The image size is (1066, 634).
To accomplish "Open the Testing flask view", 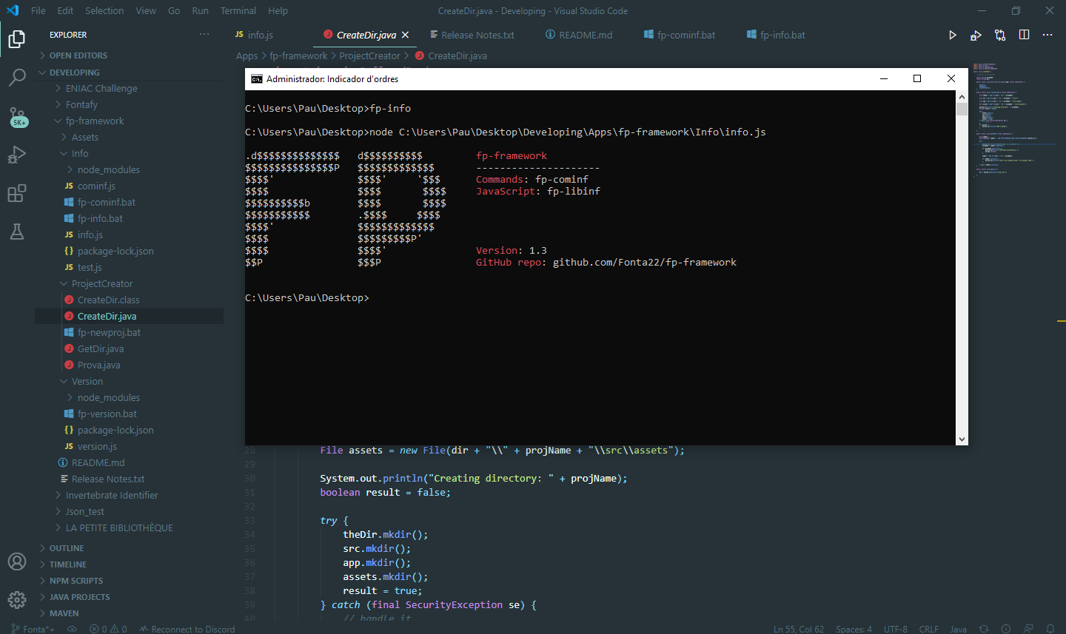I will (17, 232).
